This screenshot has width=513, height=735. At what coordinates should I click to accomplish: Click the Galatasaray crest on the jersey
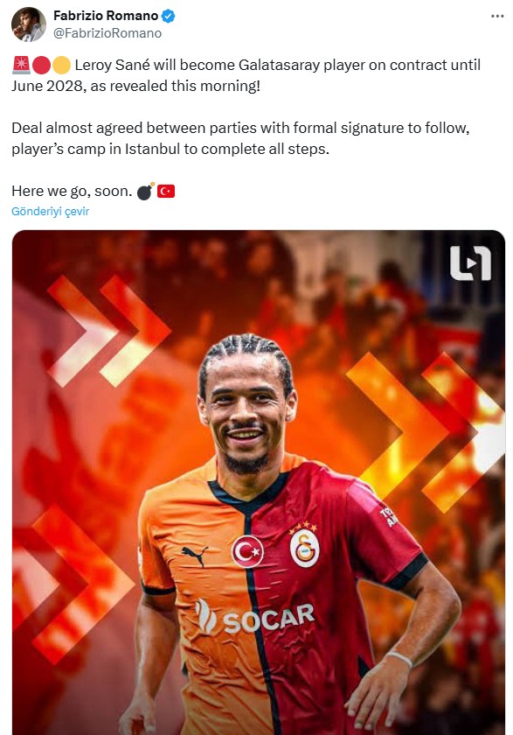[x=304, y=545]
